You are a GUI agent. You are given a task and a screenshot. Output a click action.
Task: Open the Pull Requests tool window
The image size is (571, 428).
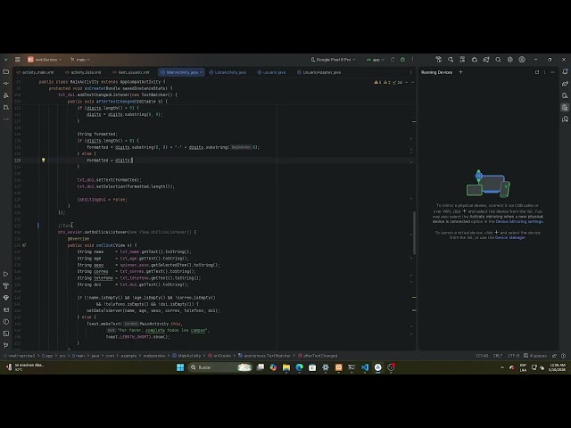tap(6, 107)
